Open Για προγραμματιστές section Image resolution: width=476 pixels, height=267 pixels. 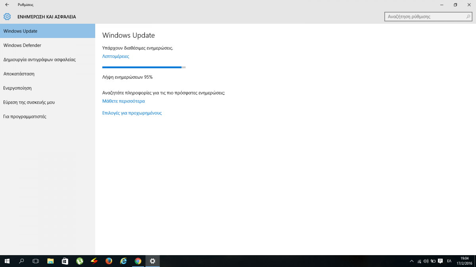click(48, 116)
